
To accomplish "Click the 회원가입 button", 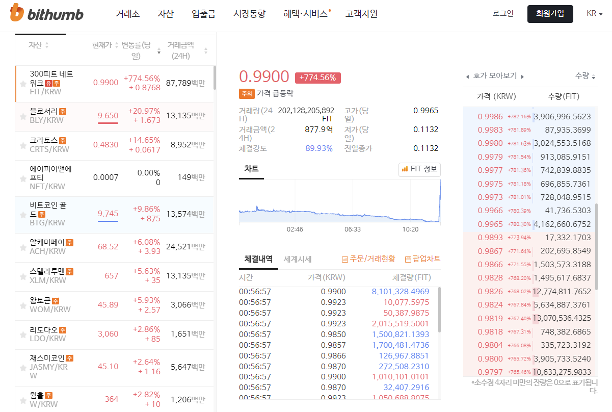I will [x=550, y=14].
